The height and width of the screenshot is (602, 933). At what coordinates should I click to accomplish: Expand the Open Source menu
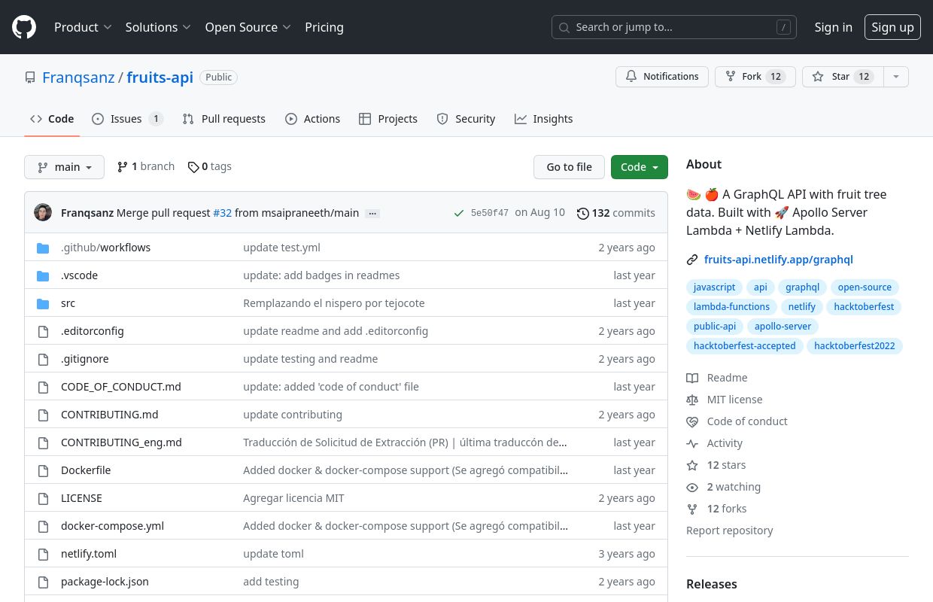coord(248,27)
